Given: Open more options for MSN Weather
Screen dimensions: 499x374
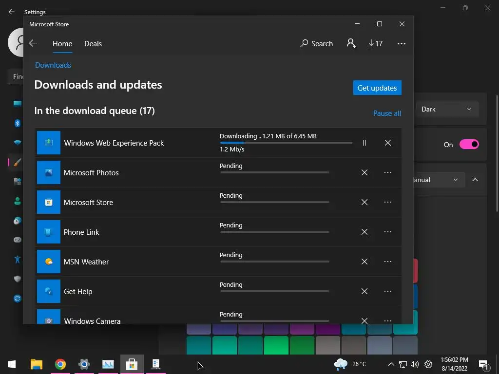Looking at the screenshot, I should (x=387, y=262).
